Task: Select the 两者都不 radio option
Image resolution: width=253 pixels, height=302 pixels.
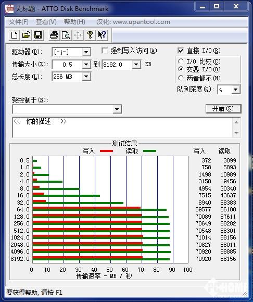Action: 181,78
